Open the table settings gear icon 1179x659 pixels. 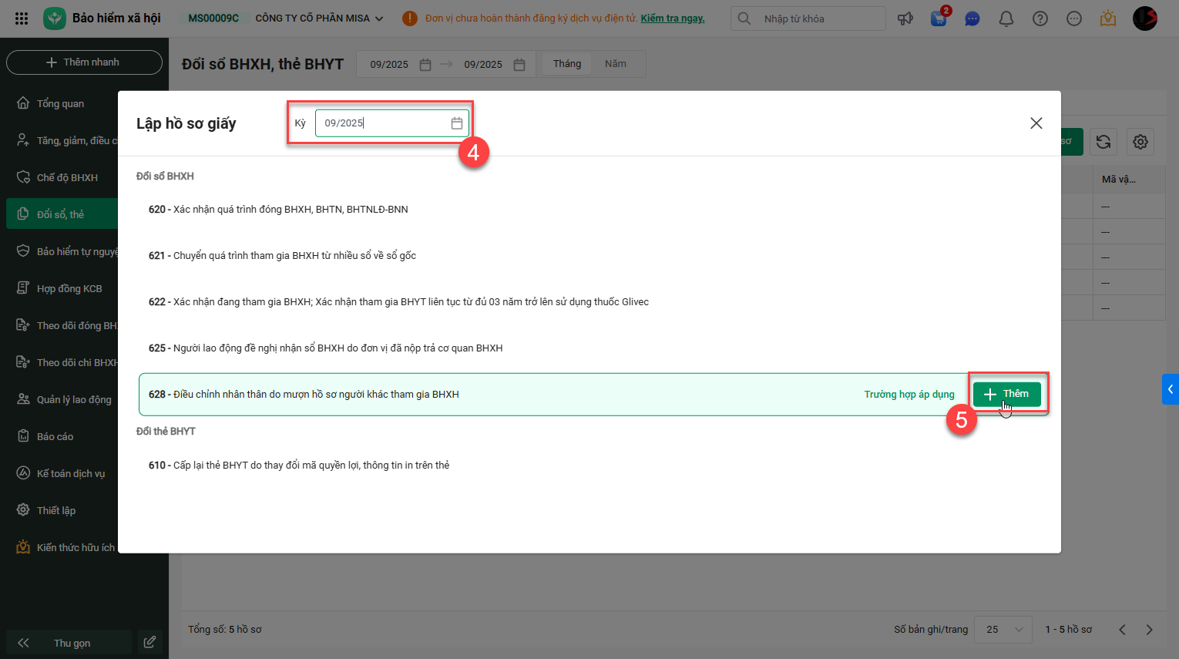tap(1140, 142)
